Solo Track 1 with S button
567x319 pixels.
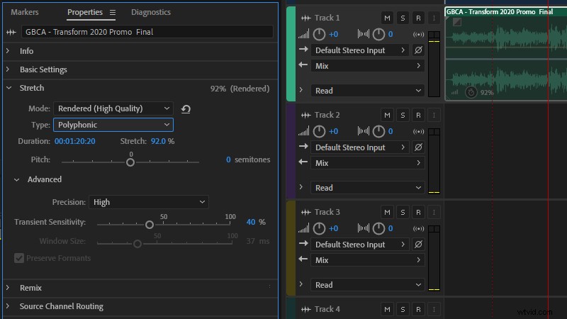coord(403,18)
